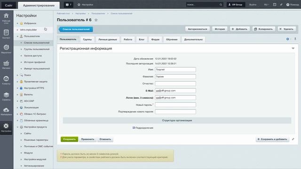This screenshot has height=169, width=301.
Task: Click the green Сохранить button
Action: tap(69, 139)
